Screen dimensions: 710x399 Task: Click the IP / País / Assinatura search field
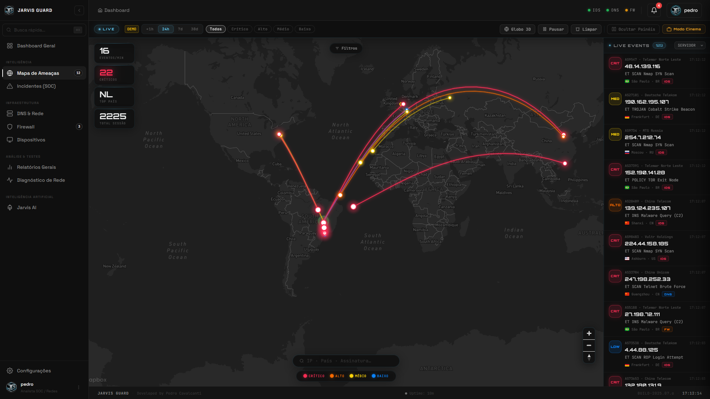(346, 361)
